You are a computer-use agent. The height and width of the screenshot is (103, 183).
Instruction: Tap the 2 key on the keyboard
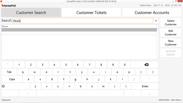(31, 65)
